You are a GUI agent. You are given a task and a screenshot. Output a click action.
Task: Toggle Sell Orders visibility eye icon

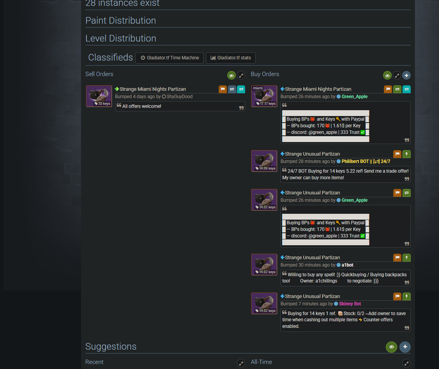[x=231, y=75]
